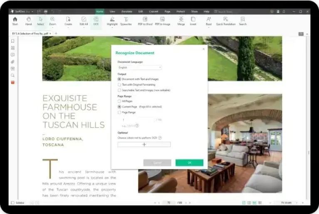Enable the Sidebar checkbox in the status bar
Screen dimensions: 319x214
click(12, 203)
